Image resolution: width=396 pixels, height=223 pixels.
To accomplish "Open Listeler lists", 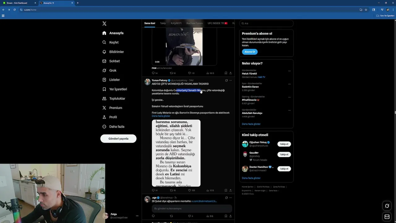I will 111,80.
